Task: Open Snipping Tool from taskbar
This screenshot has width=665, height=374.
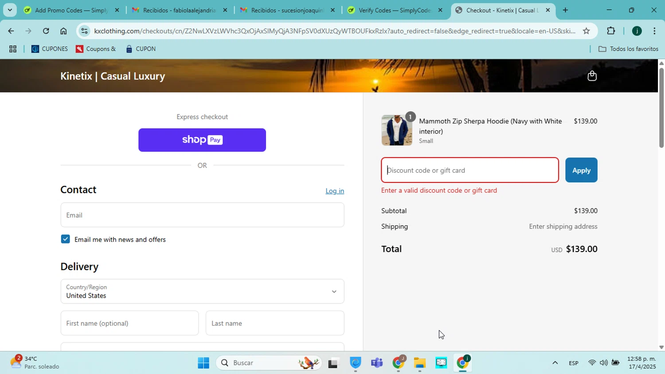Action: (x=441, y=363)
